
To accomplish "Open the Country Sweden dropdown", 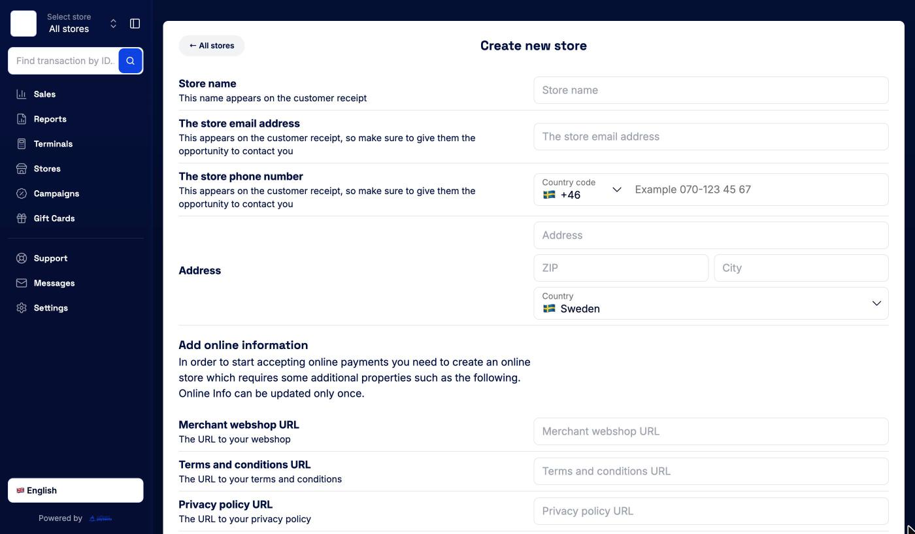I will click(711, 303).
